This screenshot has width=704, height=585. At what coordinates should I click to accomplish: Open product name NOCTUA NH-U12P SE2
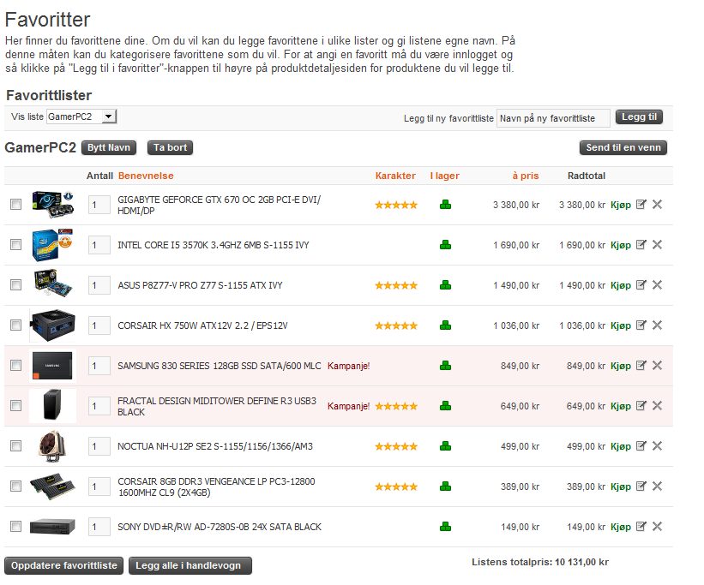click(x=215, y=446)
